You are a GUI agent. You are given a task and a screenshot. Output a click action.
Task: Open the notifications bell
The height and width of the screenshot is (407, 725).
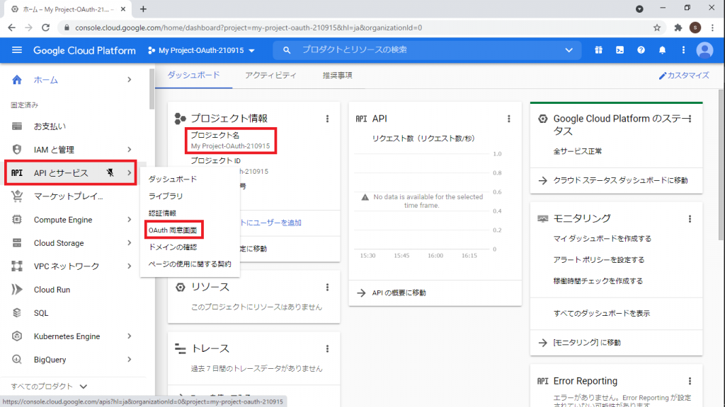coord(661,50)
